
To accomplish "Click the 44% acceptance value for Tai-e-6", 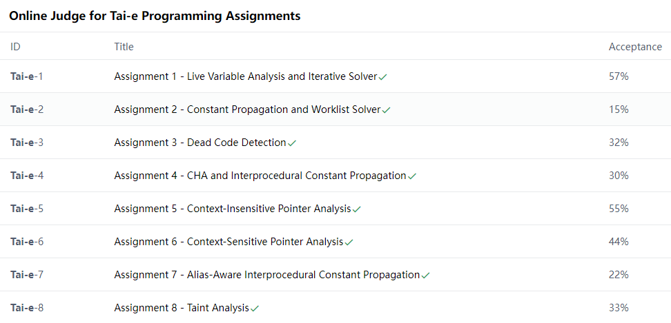I will pos(619,242).
